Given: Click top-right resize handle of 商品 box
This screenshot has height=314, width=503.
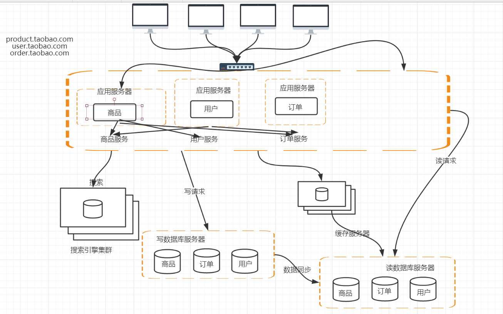Looking at the screenshot, I should [142, 105].
